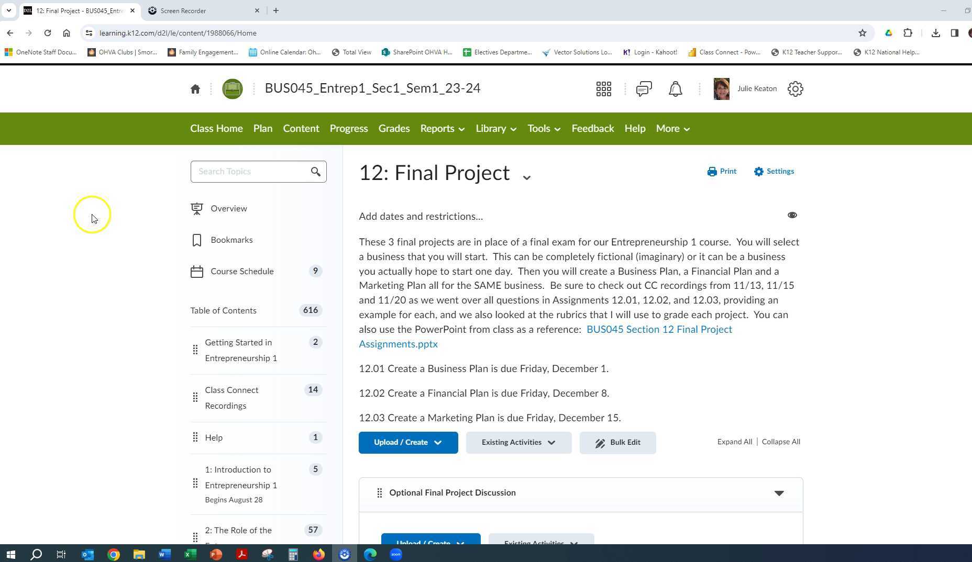Click the Expand All link
972x562 pixels.
(x=734, y=442)
